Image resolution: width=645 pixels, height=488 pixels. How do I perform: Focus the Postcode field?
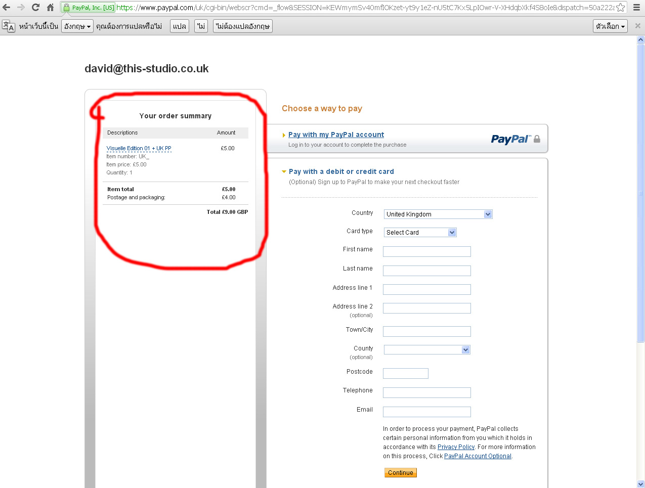click(406, 373)
